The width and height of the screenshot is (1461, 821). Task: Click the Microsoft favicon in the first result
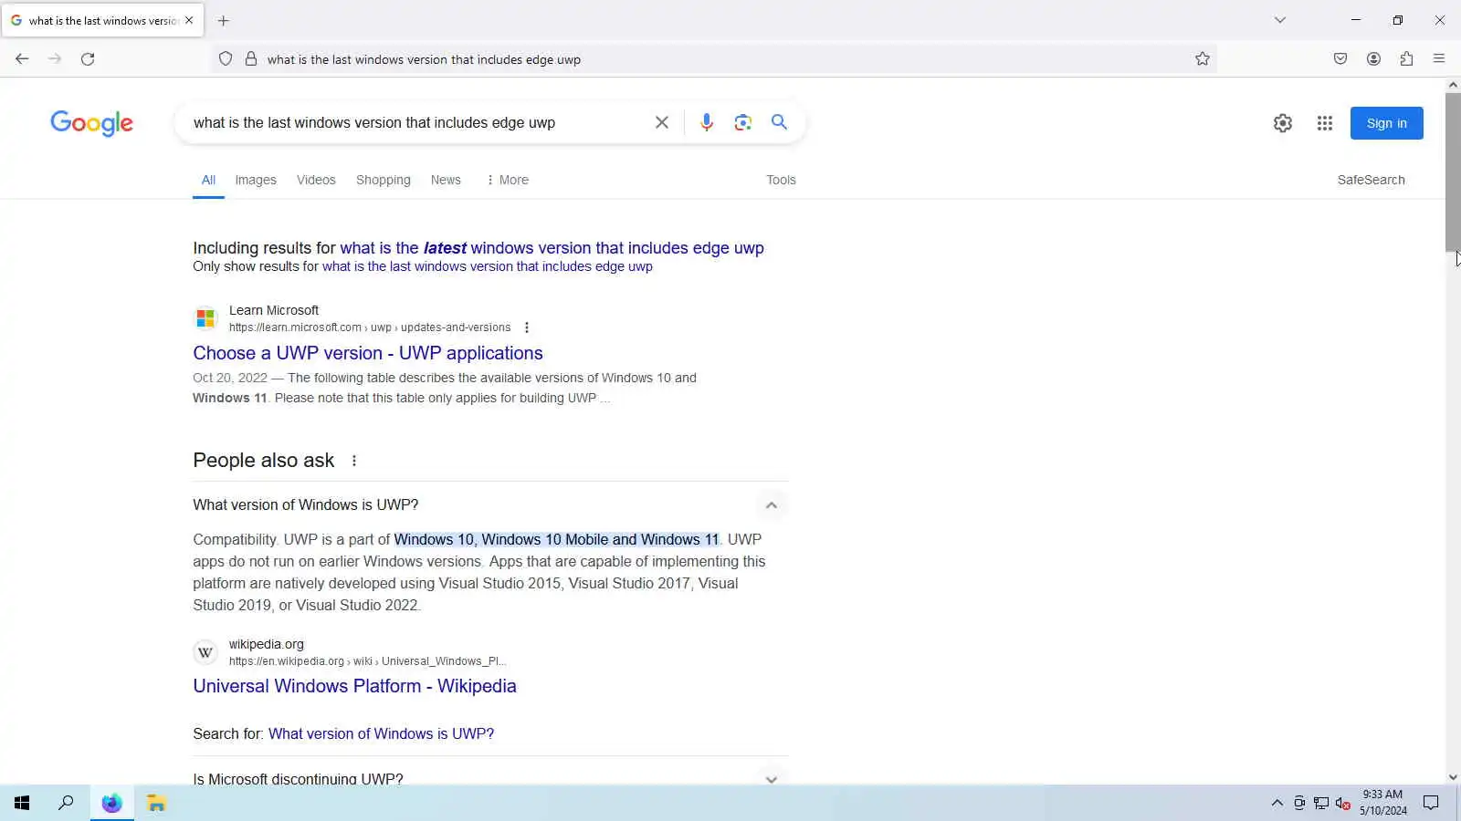pos(205,318)
